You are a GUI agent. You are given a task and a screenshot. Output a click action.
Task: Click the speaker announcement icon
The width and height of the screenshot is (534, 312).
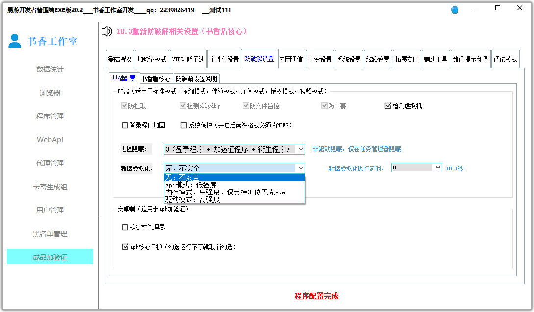(x=106, y=31)
